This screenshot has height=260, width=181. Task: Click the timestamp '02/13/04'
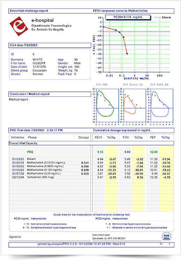click(x=18, y=177)
